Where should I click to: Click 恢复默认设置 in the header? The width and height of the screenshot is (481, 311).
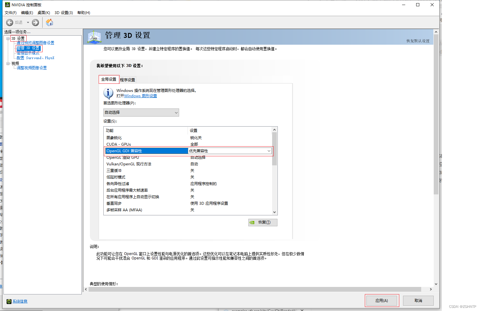(x=418, y=41)
